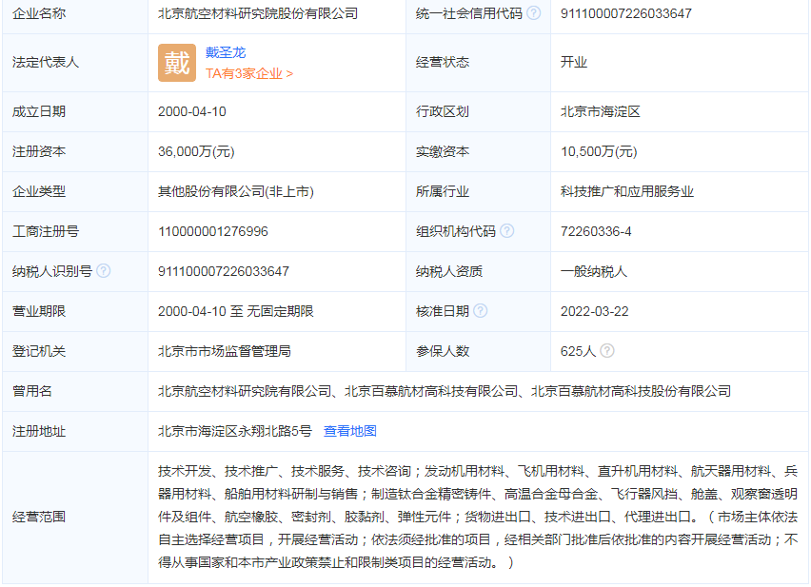Click the 法定代表人 label
The image size is (811, 587).
pos(46,63)
